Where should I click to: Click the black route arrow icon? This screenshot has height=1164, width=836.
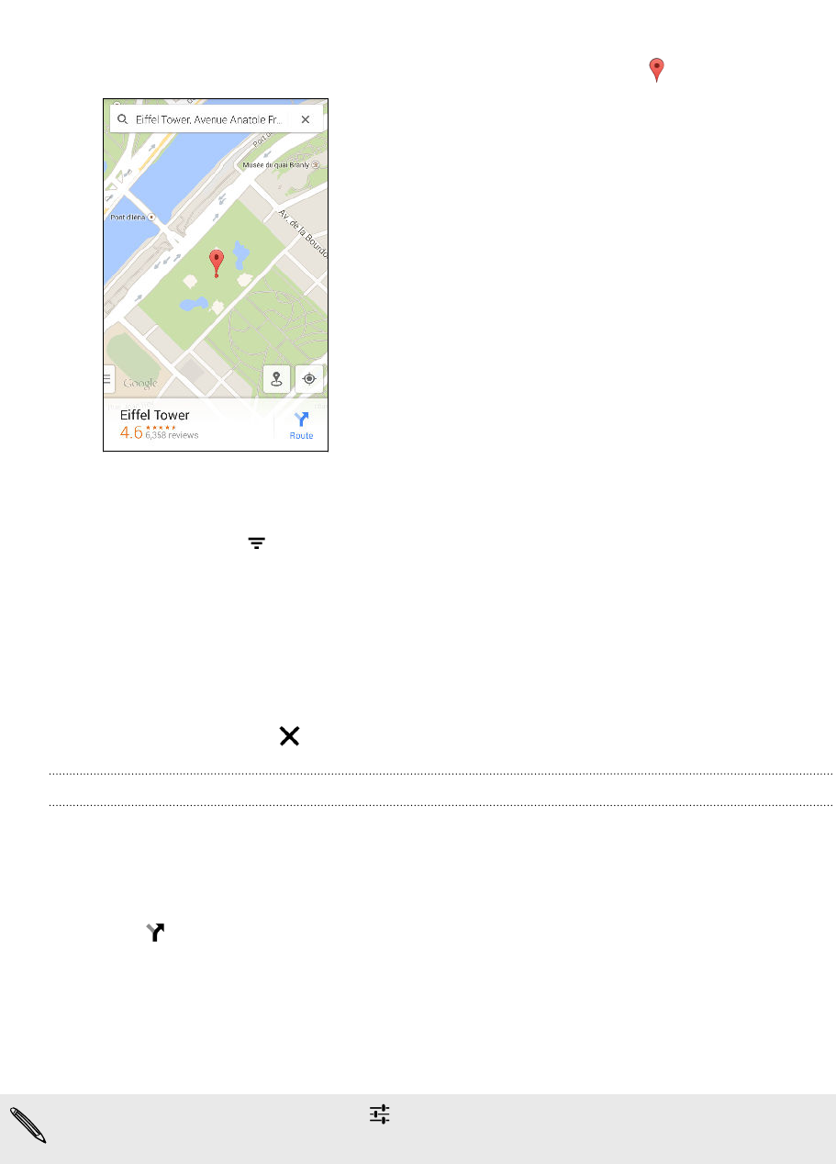pyautogui.click(x=156, y=933)
